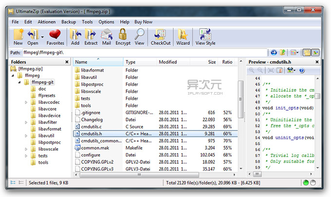The height and width of the screenshot is (197, 331).
Task: Sort by the Ratio column header
Action: click(x=226, y=62)
